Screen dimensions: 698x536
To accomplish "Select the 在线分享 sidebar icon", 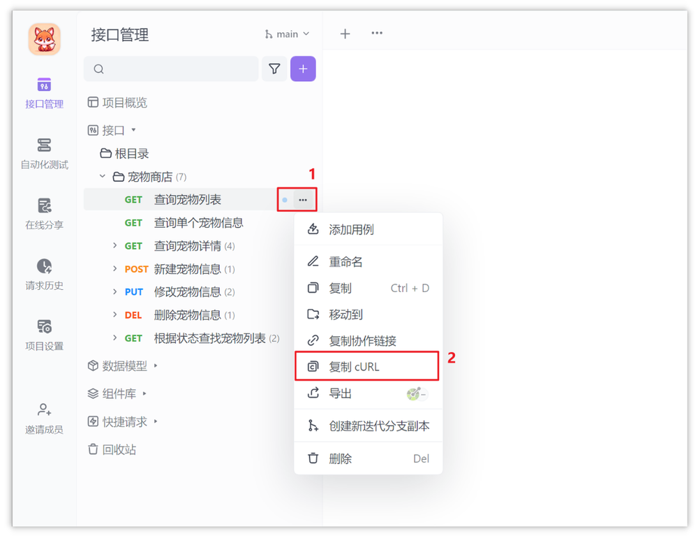I will pos(44,212).
